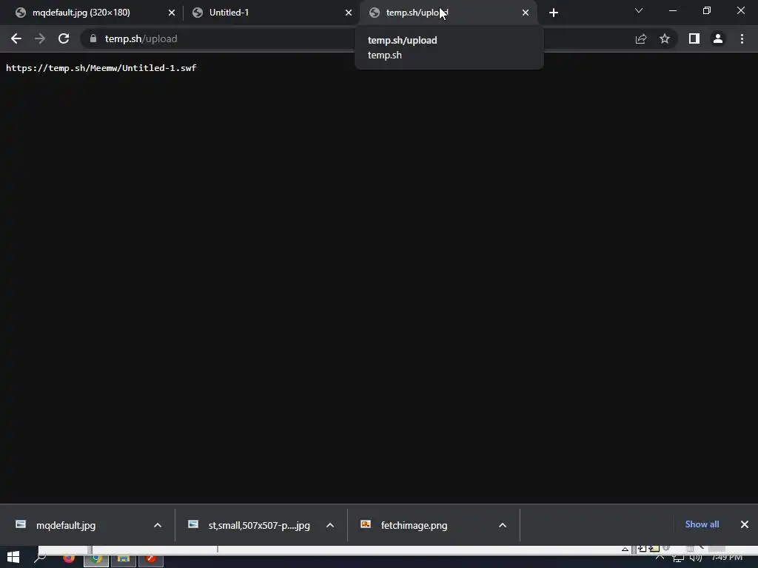Minimize the Chrome window

(673, 10)
